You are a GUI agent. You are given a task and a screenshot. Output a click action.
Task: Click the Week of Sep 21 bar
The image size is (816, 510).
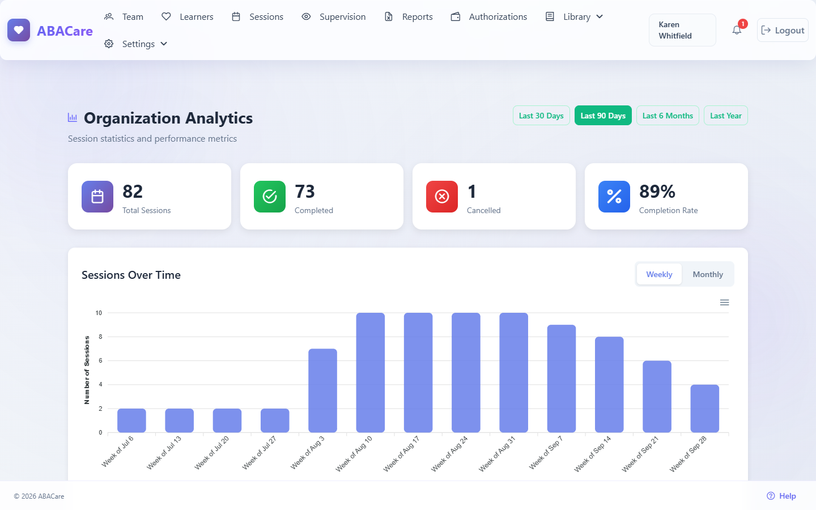tap(657, 397)
